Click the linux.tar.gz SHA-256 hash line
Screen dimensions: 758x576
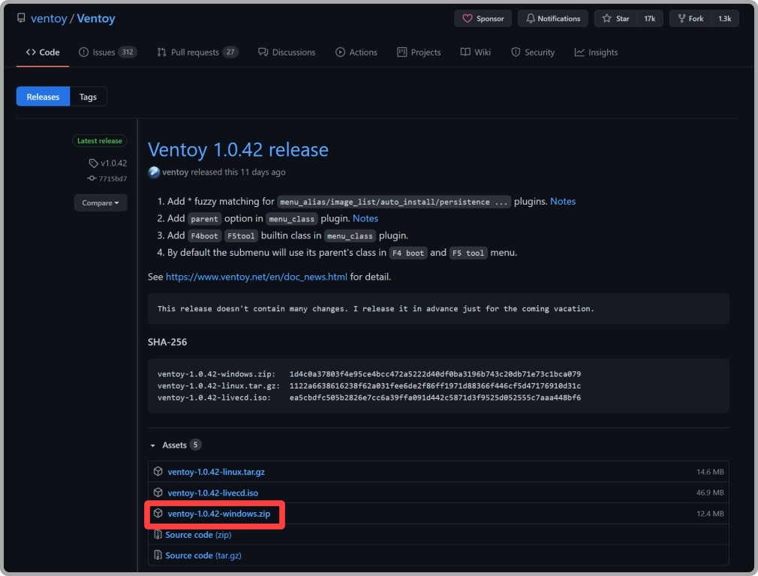pos(369,385)
